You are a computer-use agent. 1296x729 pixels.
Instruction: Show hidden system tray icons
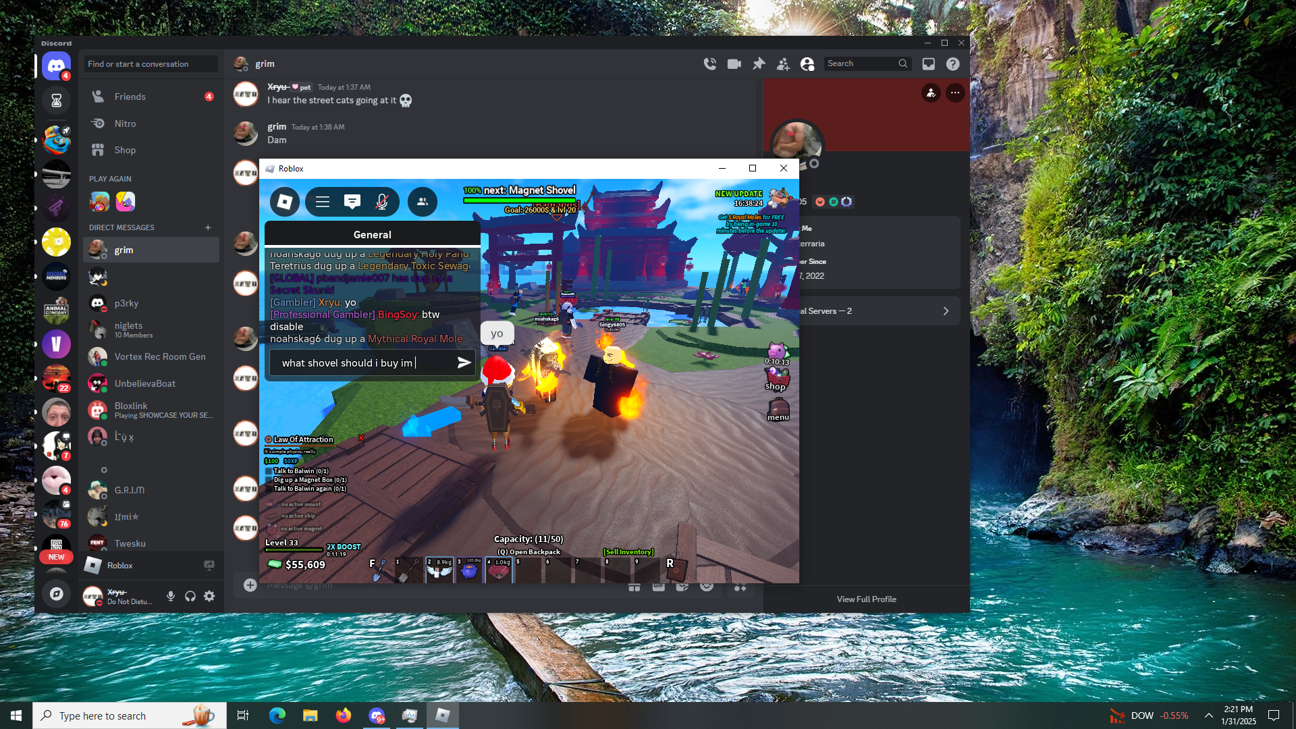(x=1209, y=715)
